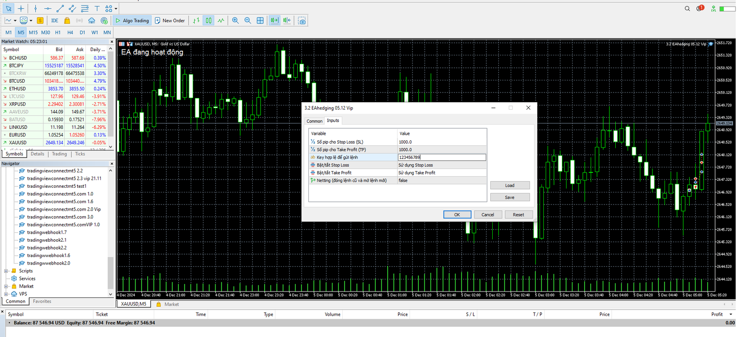This screenshot has width=743, height=337.
Task: Click Reset in the EA dialog
Action: pyautogui.click(x=518, y=214)
